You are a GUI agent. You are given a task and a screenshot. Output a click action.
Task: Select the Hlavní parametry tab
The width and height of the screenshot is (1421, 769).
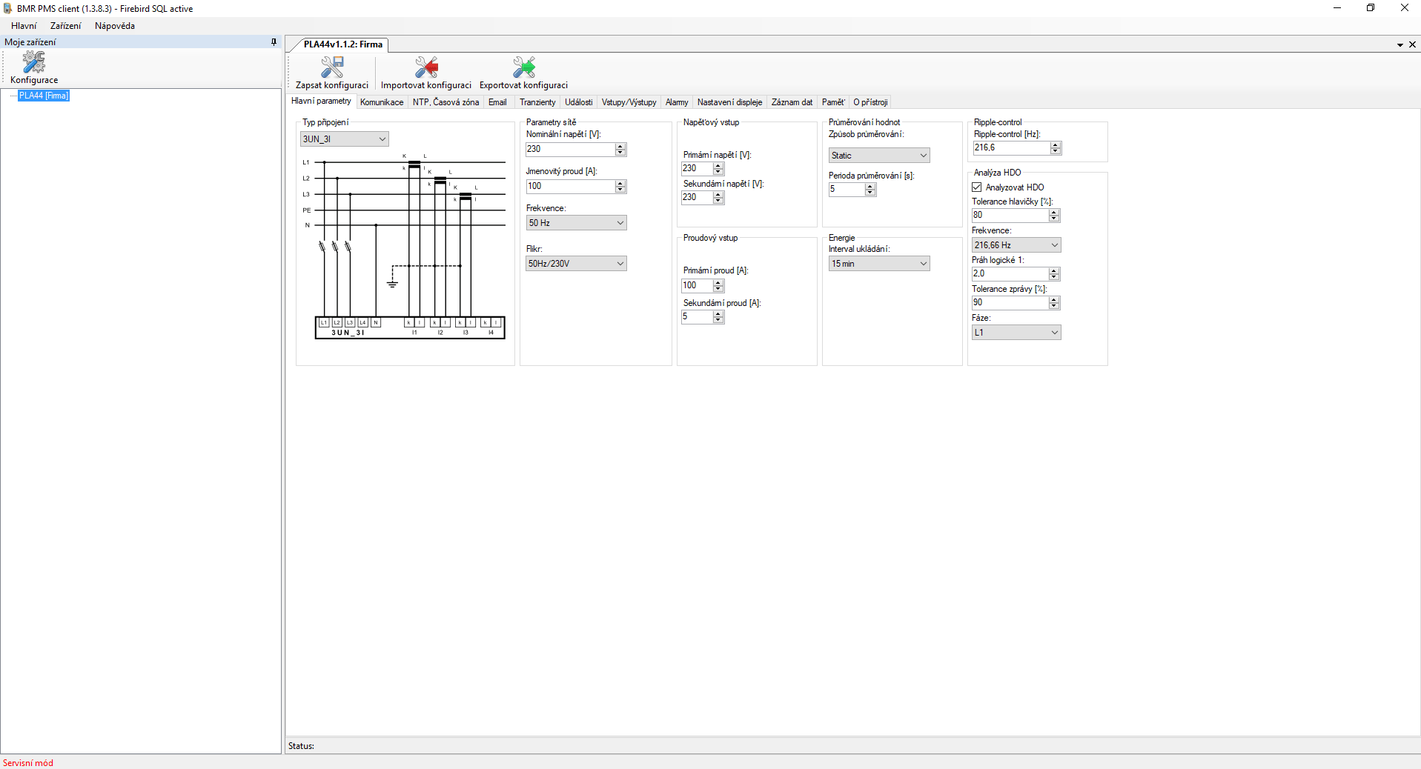(x=321, y=101)
